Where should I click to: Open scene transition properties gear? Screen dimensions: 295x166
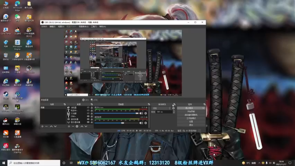pyautogui.click(x=173, y=108)
